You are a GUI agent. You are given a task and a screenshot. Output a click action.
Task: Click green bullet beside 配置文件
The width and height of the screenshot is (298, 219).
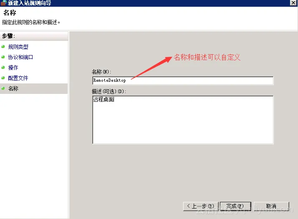[x=3, y=78]
